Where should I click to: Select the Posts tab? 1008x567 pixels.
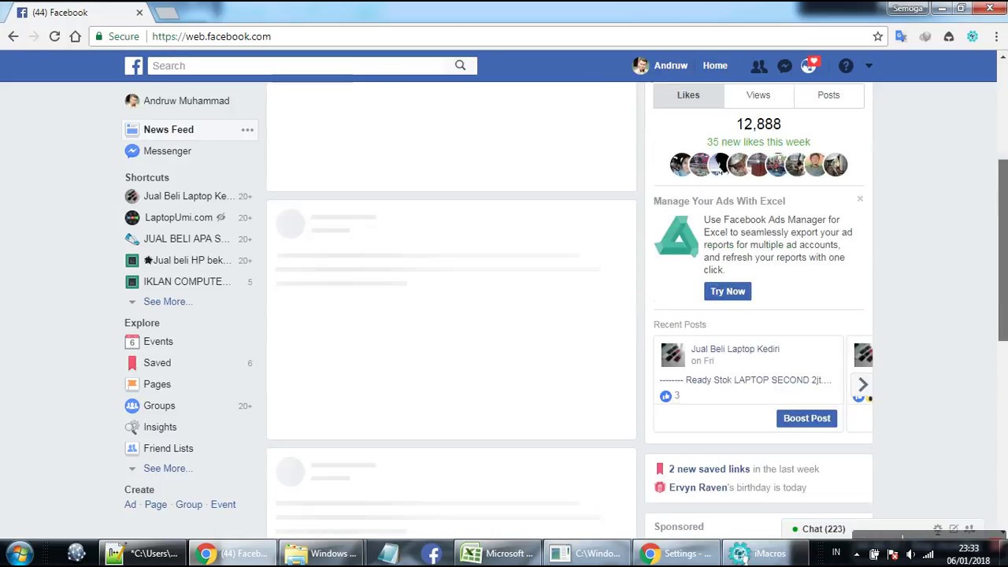tap(828, 95)
